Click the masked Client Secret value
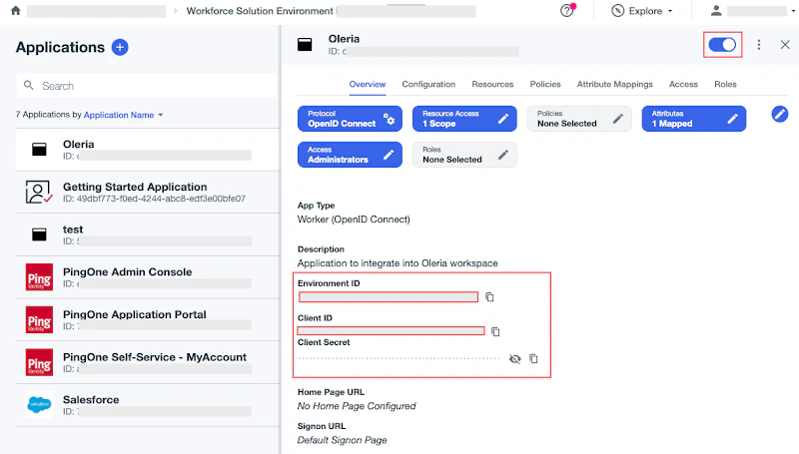 [x=399, y=359]
